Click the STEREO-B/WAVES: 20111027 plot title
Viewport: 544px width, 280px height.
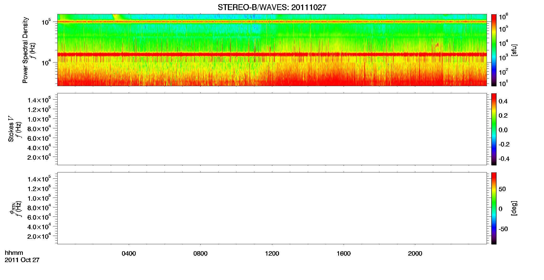click(x=272, y=7)
